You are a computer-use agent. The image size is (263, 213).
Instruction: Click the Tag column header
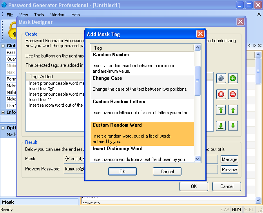tap(142, 48)
